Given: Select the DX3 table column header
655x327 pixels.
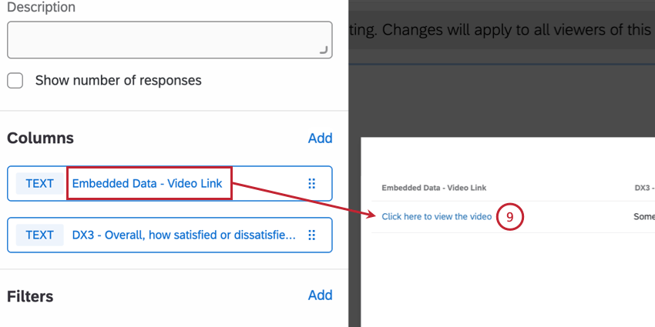Looking at the screenshot, I should pos(643,188).
